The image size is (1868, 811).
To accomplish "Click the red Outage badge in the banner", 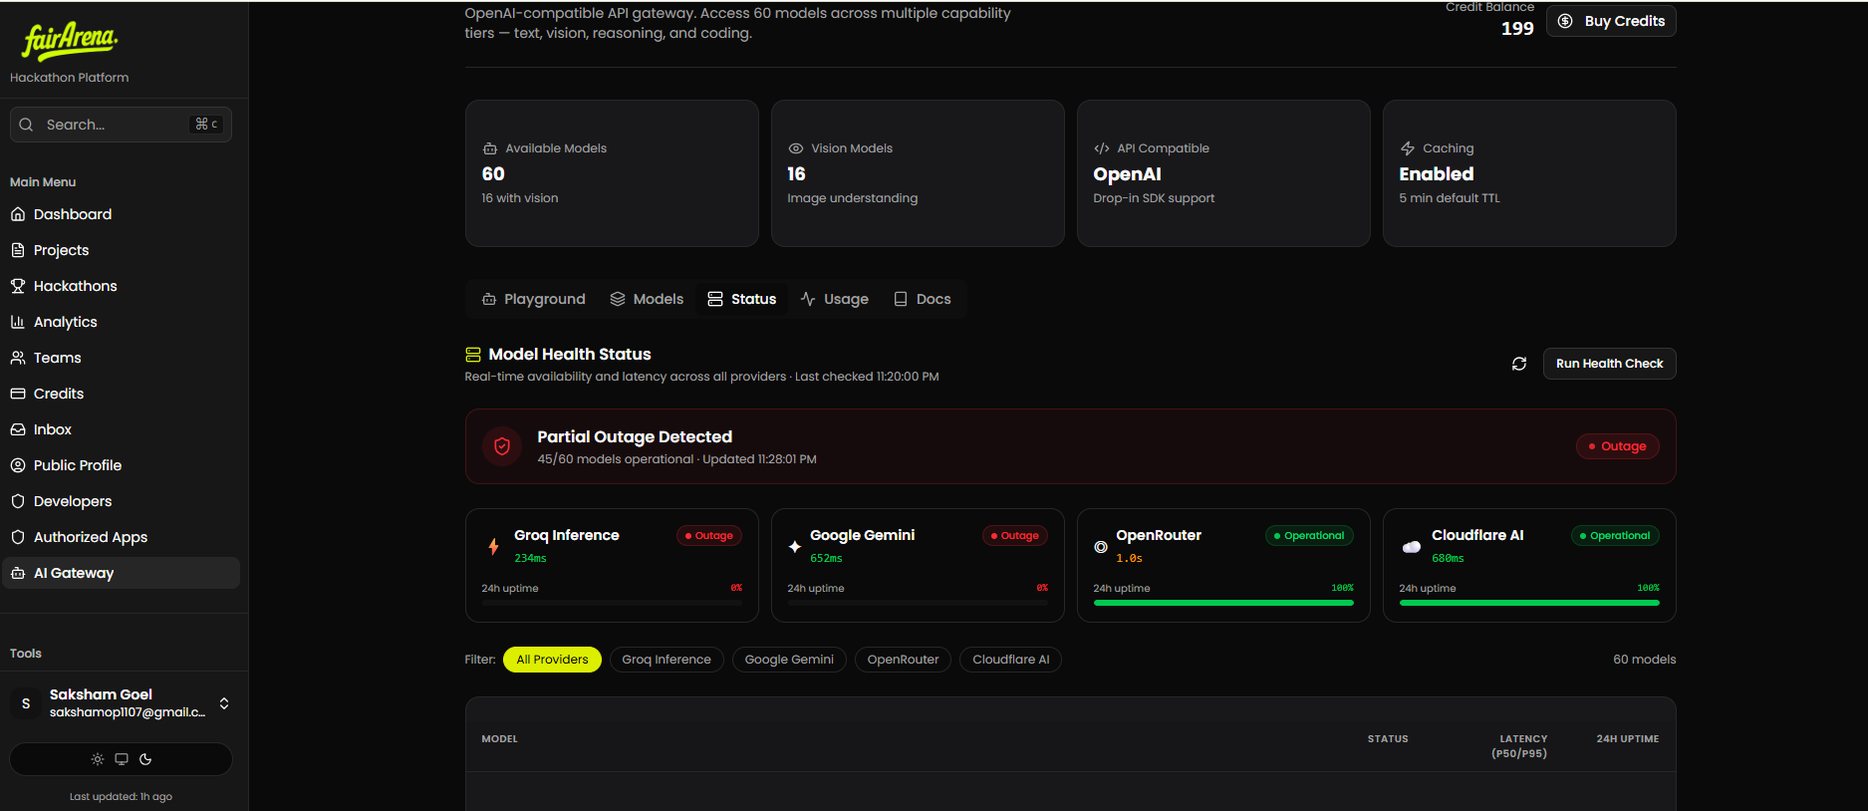I will (1618, 446).
